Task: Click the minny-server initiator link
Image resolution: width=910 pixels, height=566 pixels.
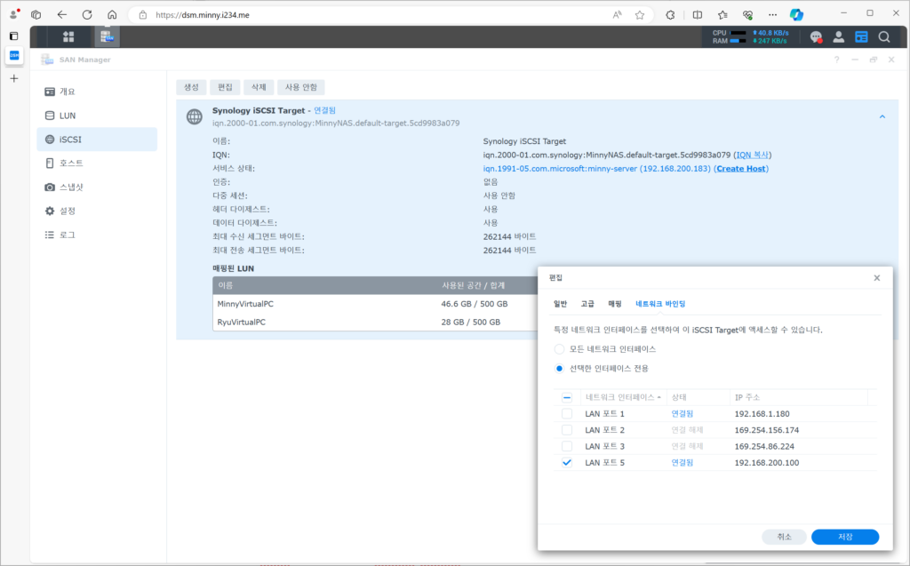Action: (596, 169)
